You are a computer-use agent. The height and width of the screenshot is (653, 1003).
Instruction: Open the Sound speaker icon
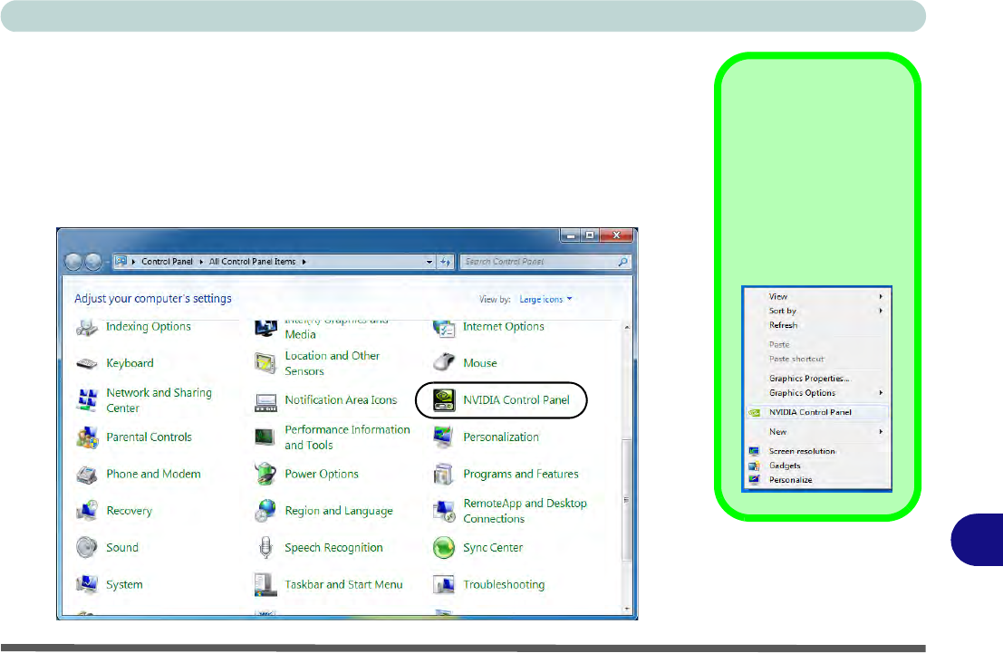coord(87,548)
